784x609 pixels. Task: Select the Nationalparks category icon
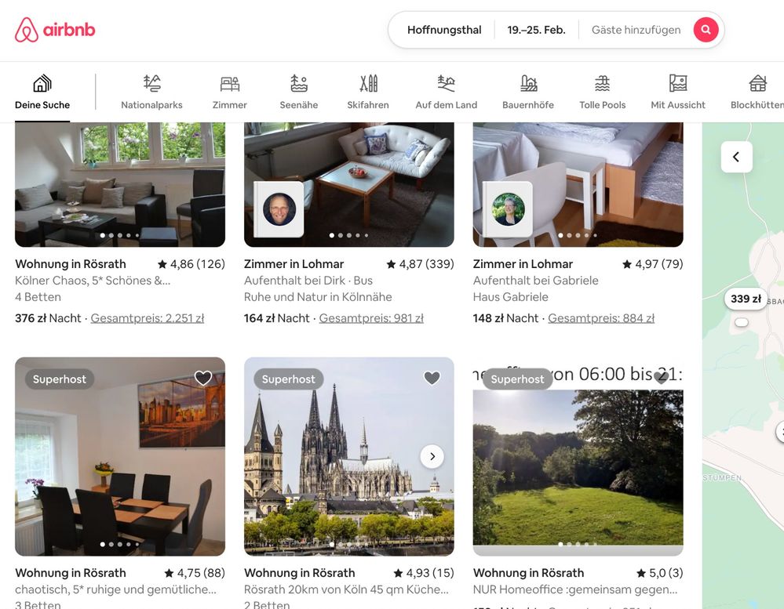click(151, 84)
